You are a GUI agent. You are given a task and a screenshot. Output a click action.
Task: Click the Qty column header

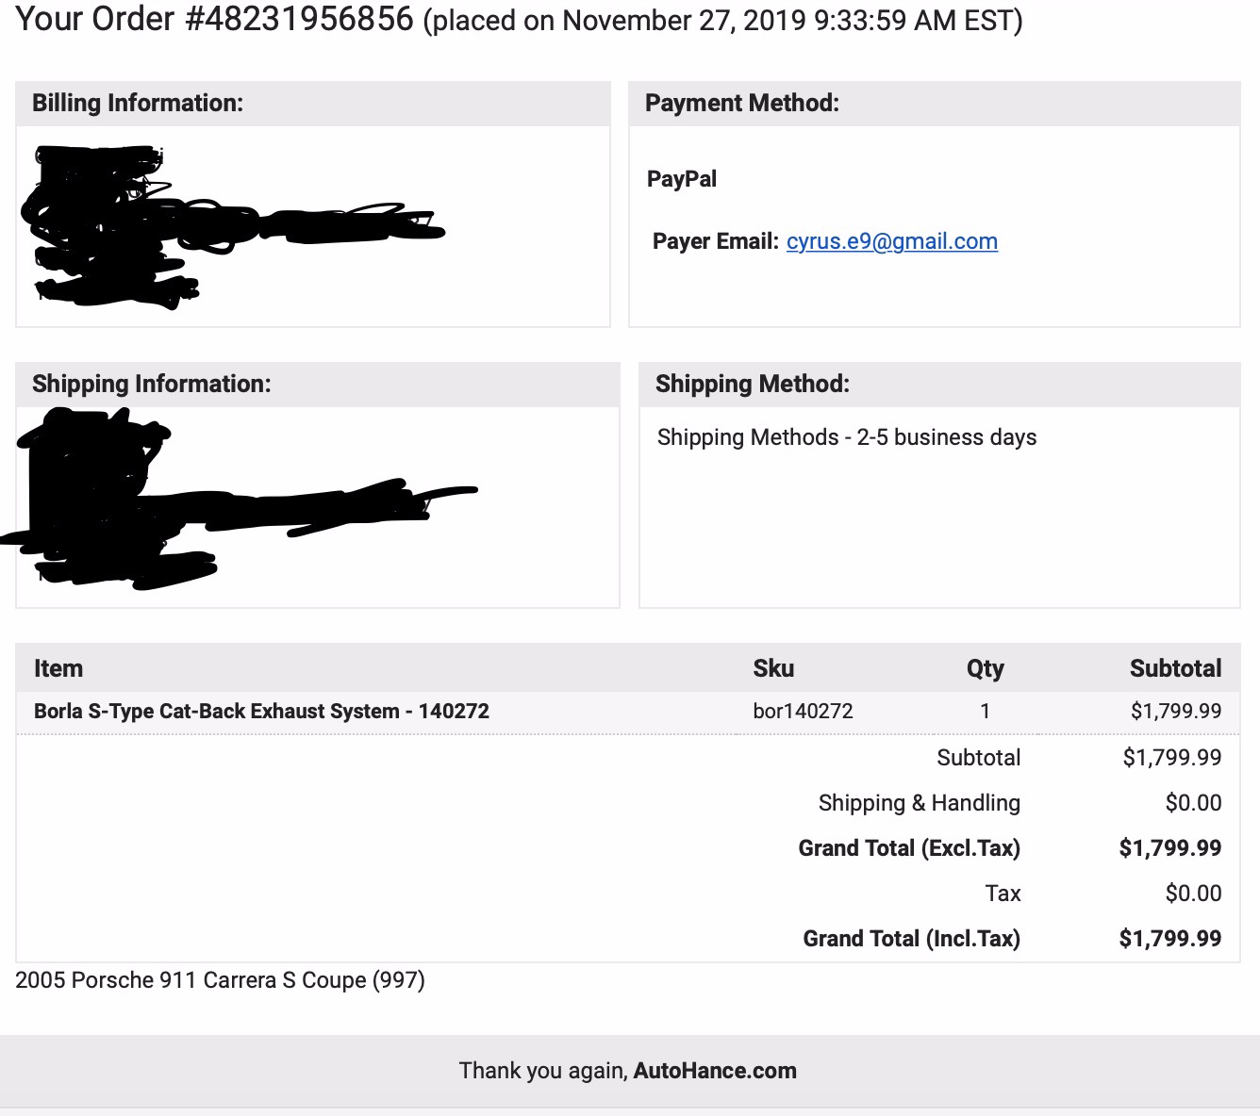986,668
